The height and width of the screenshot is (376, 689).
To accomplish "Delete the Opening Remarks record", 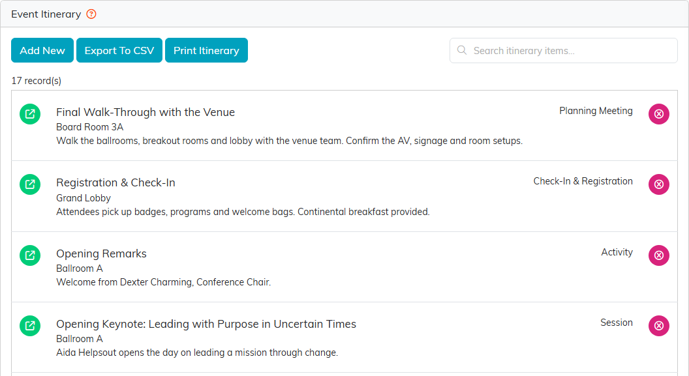I will (659, 255).
